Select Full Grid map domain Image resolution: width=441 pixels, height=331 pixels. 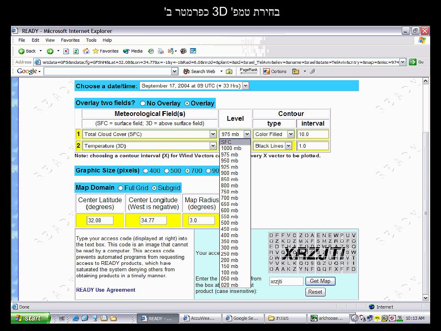pyautogui.click(x=120, y=188)
